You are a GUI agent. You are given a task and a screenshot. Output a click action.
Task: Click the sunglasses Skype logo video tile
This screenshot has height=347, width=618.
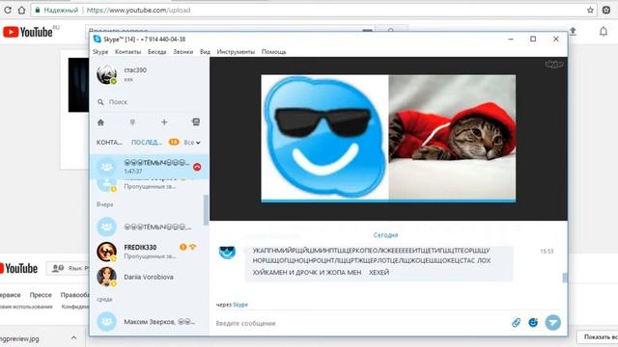(x=324, y=137)
